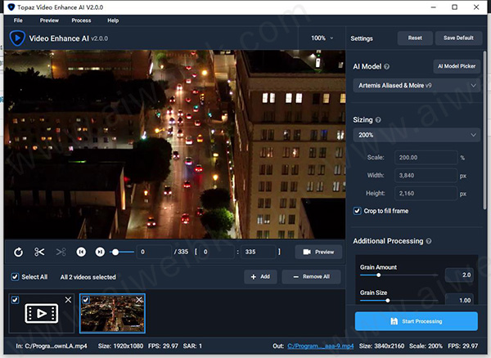
Task: Click the Topaz shield icon in title bar
Action: click(x=11, y=7)
